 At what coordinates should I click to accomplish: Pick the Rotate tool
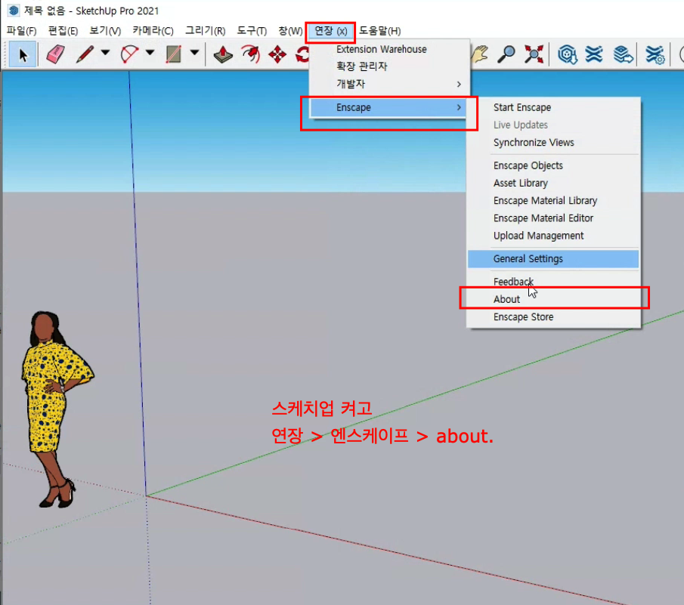coord(302,54)
